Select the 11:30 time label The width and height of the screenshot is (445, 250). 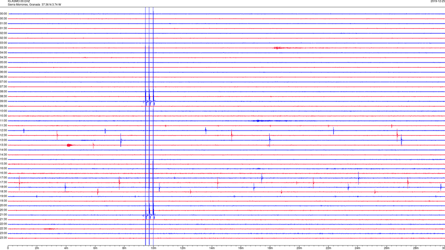click(3, 125)
